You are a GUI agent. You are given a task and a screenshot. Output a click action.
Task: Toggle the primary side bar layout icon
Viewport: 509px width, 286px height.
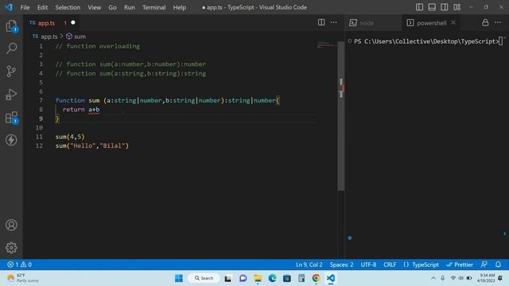(419, 7)
